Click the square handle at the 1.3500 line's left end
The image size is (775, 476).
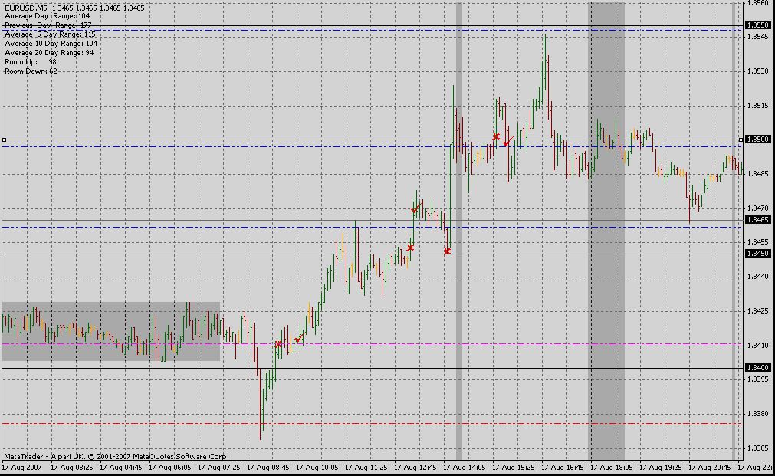coord(4,140)
